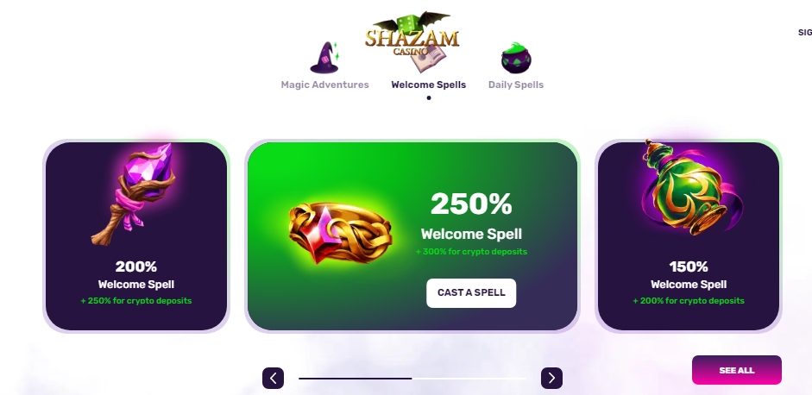This screenshot has height=395, width=812.
Task: Click the SEE ALL button
Action: coord(736,370)
